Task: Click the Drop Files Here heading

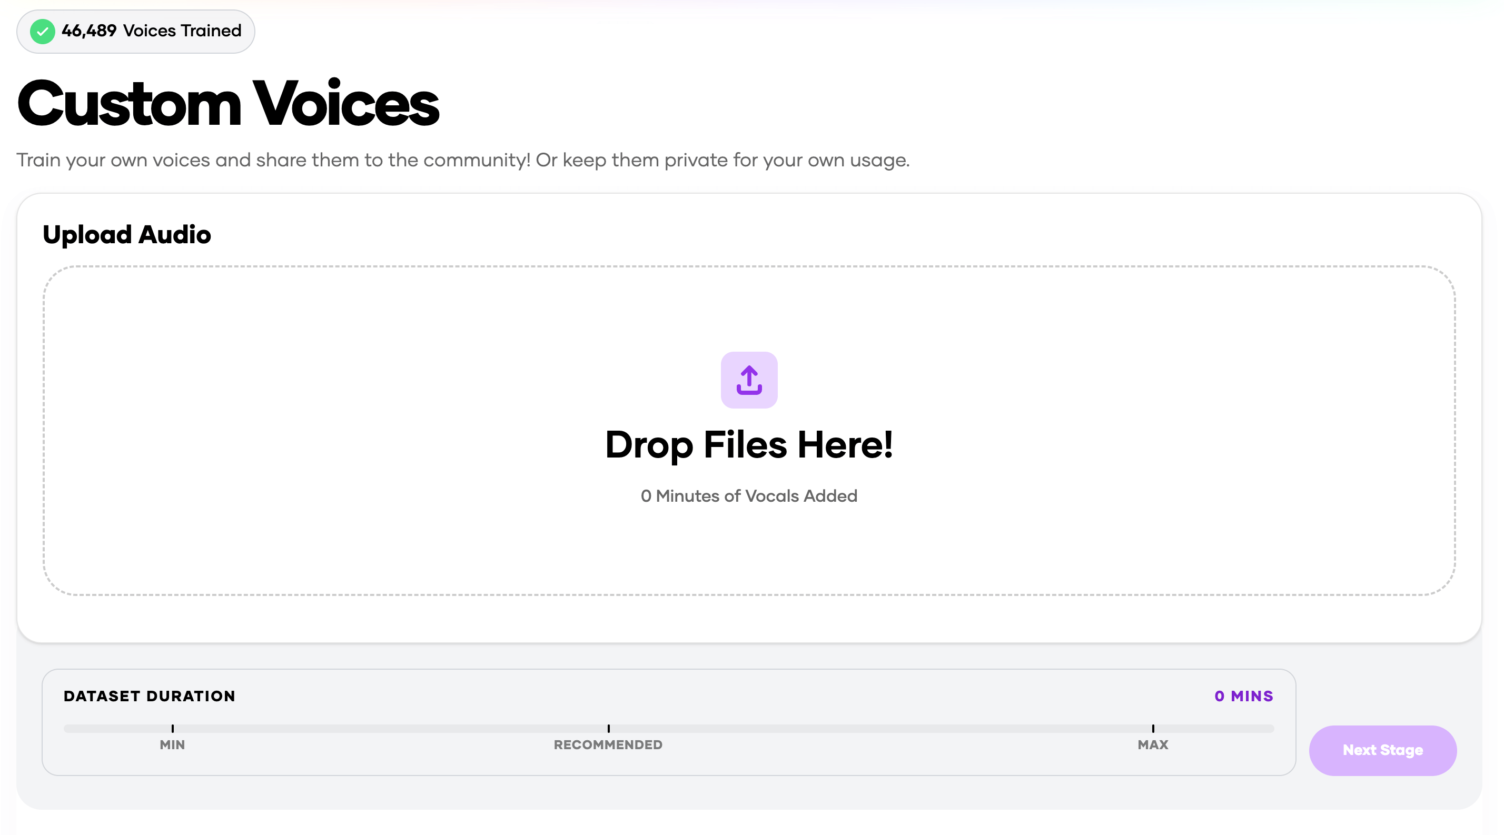Action: pos(748,445)
